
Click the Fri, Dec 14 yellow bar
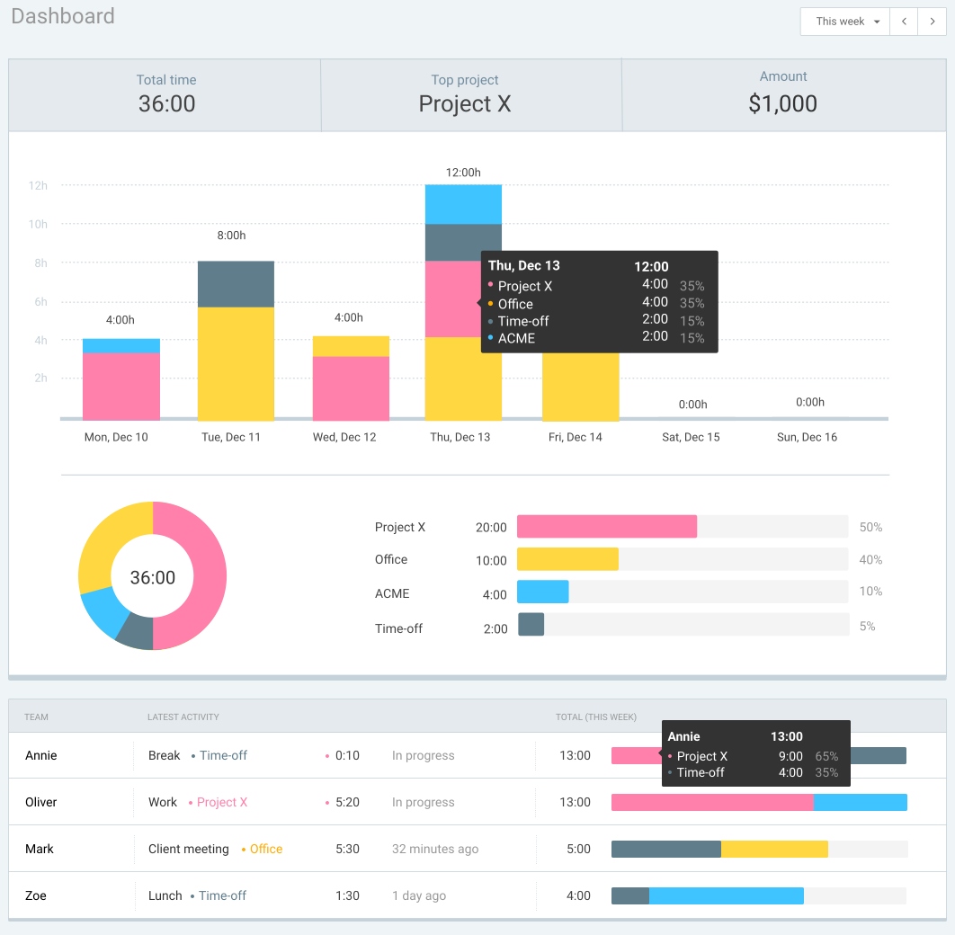click(580, 387)
